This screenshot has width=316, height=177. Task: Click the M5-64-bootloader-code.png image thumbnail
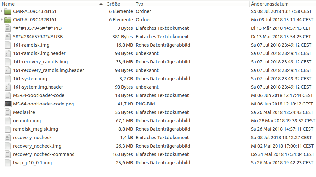click(x=8, y=104)
